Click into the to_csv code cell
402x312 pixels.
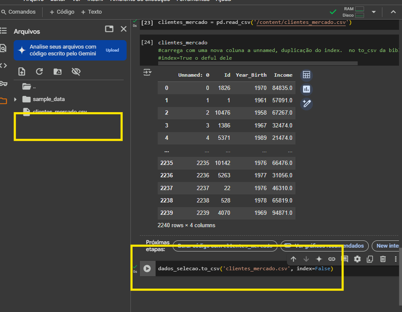(x=277, y=269)
